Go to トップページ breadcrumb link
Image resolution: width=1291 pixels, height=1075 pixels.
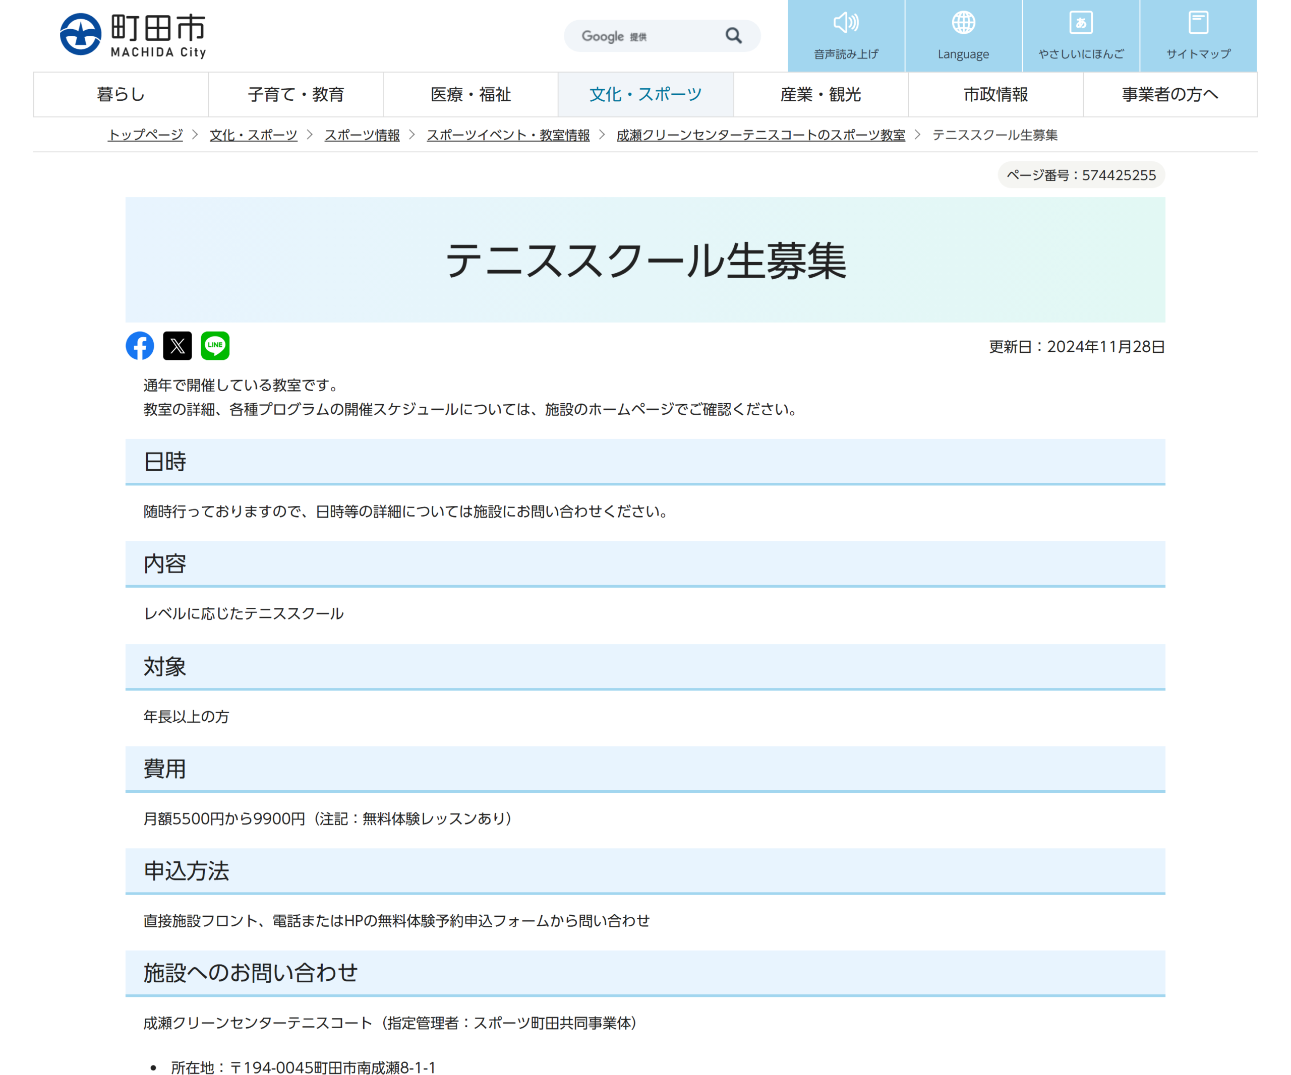pos(145,135)
